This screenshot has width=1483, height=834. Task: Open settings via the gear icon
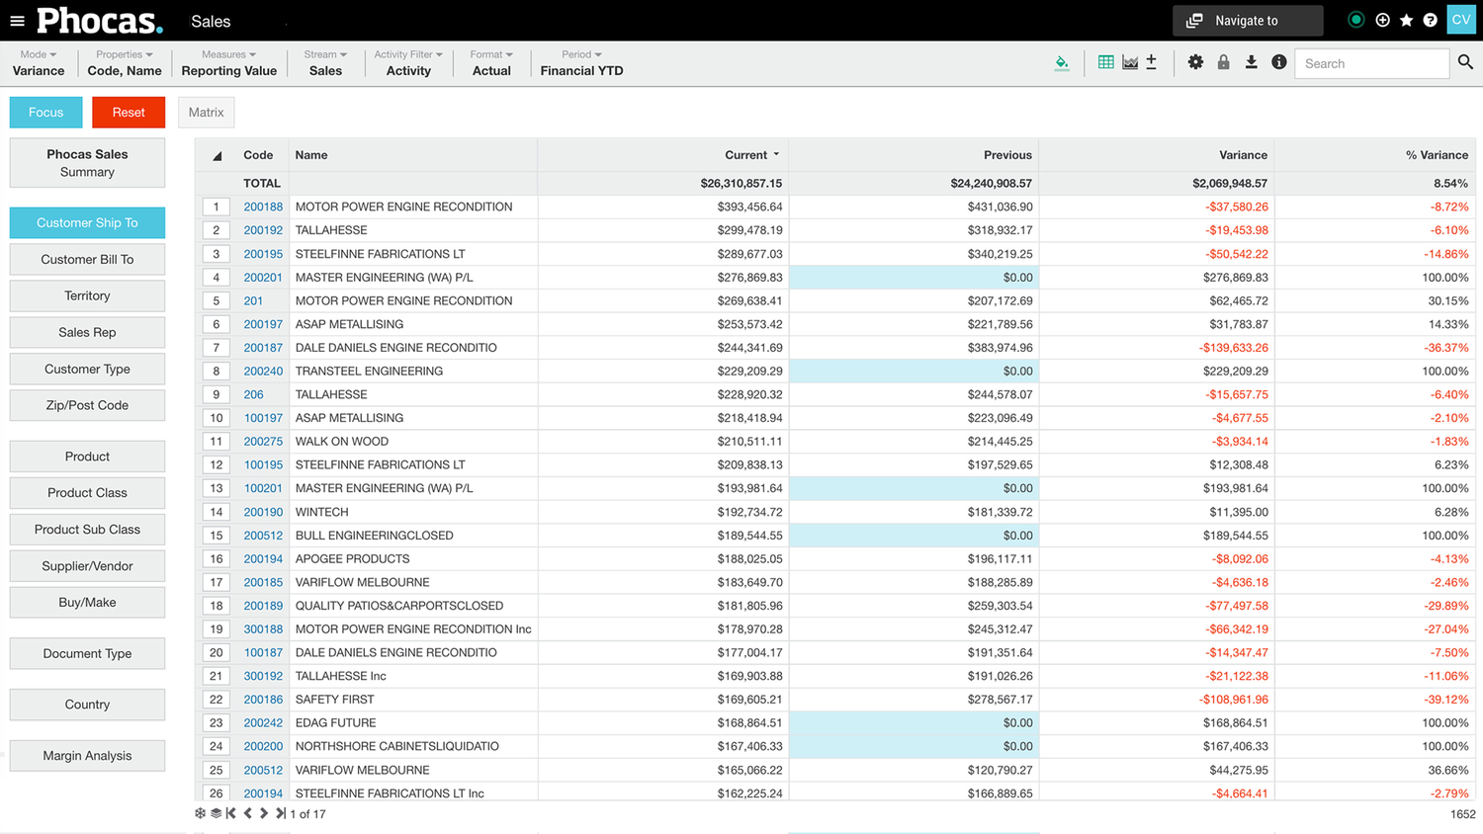coord(1195,61)
